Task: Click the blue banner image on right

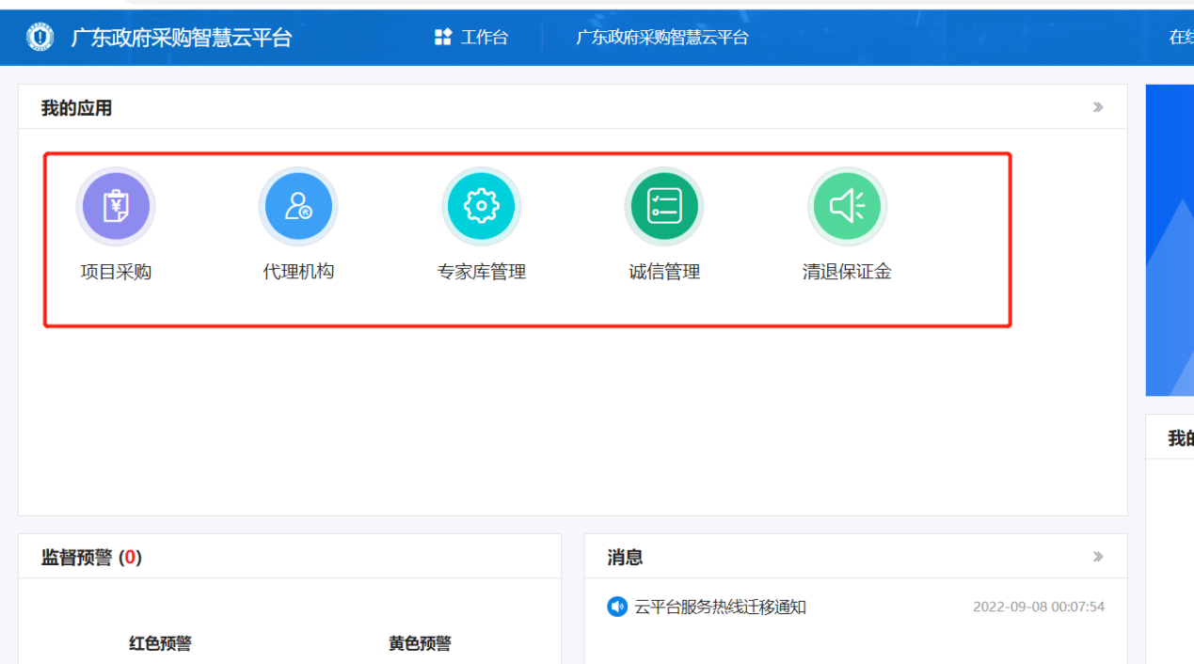Action: (x=1170, y=240)
